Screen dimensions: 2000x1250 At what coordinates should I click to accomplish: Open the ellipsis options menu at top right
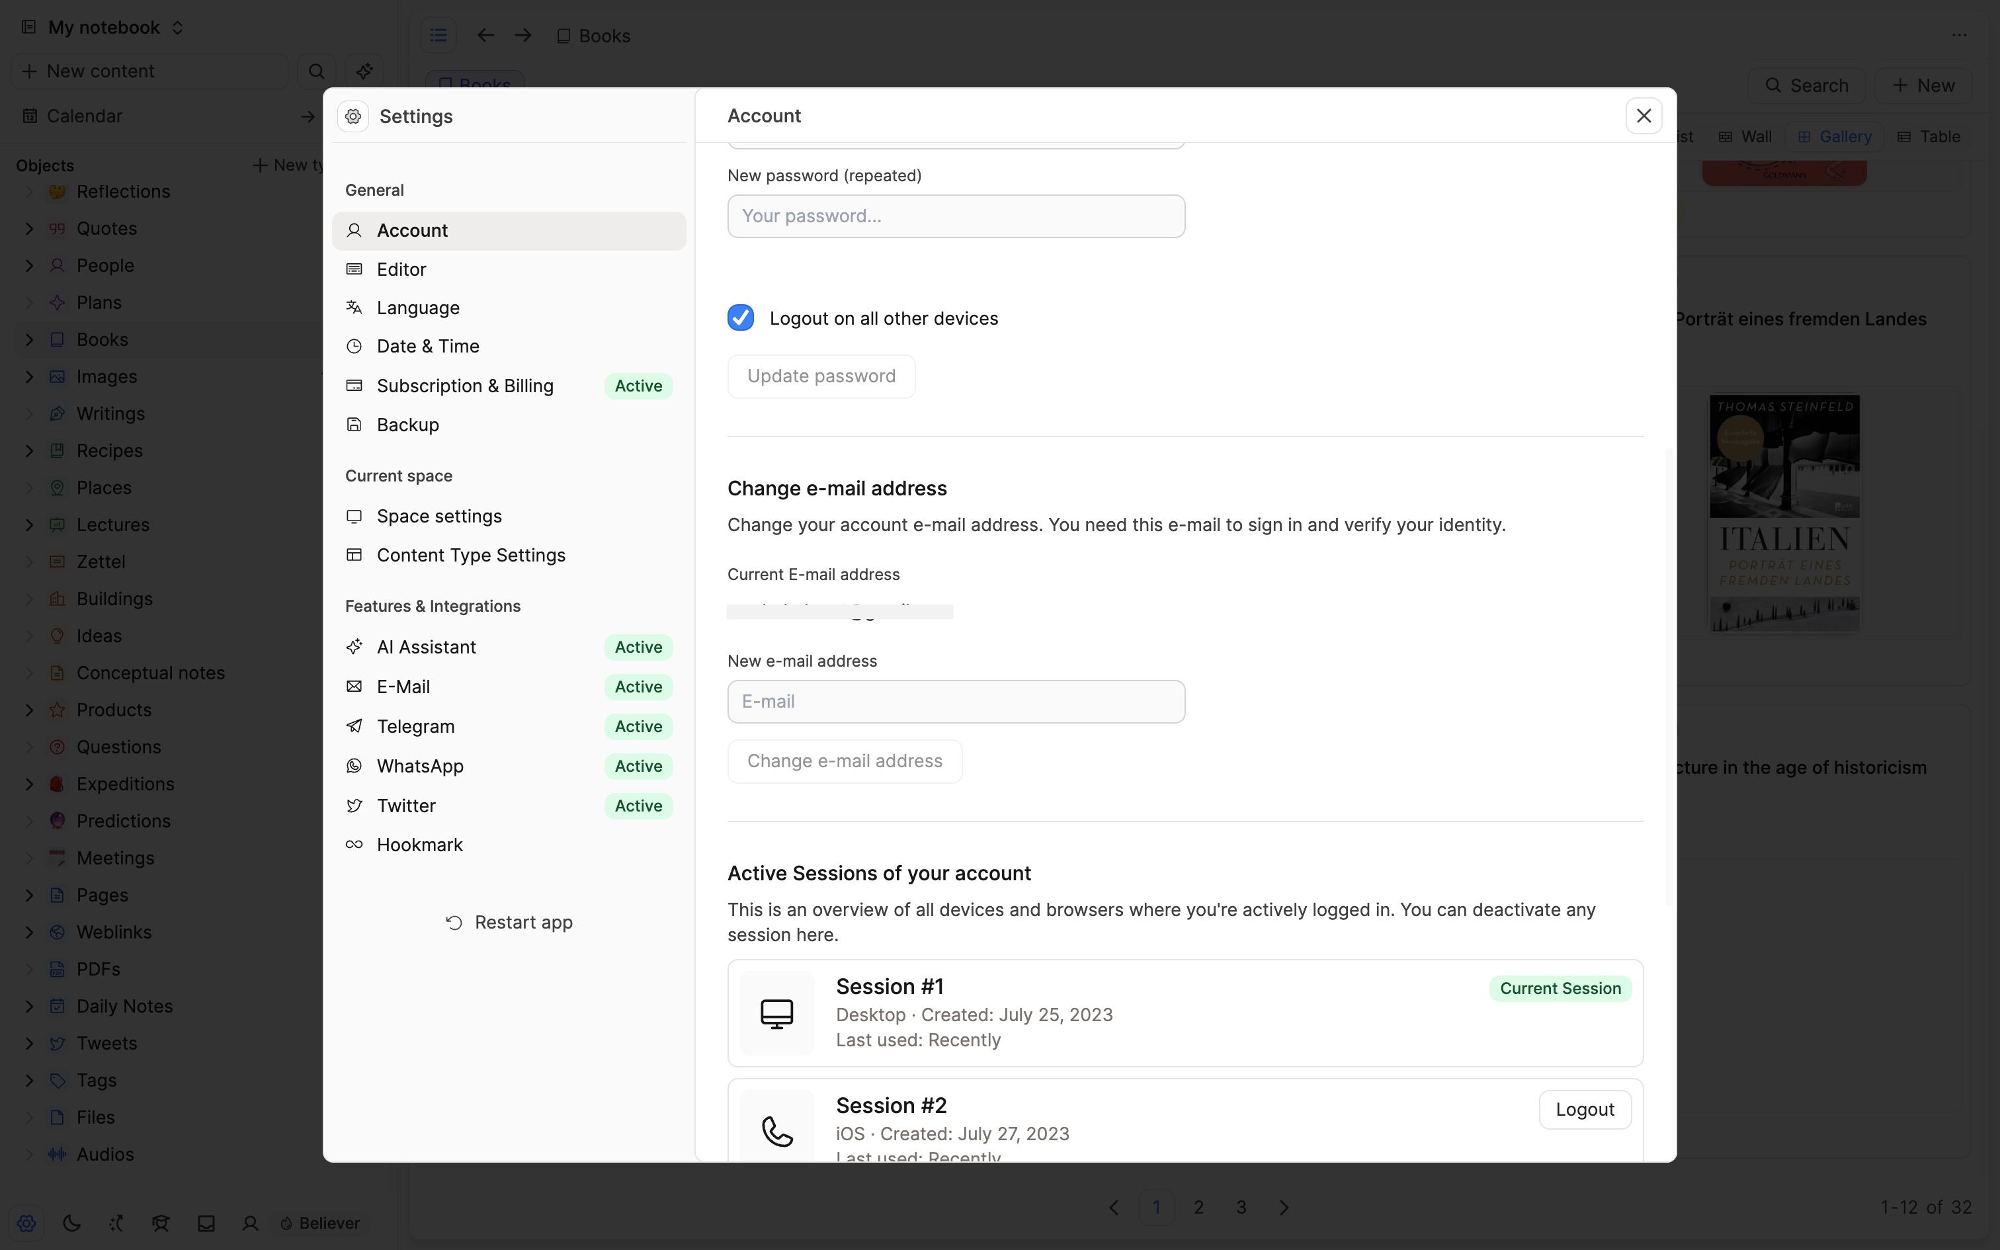tap(1960, 36)
